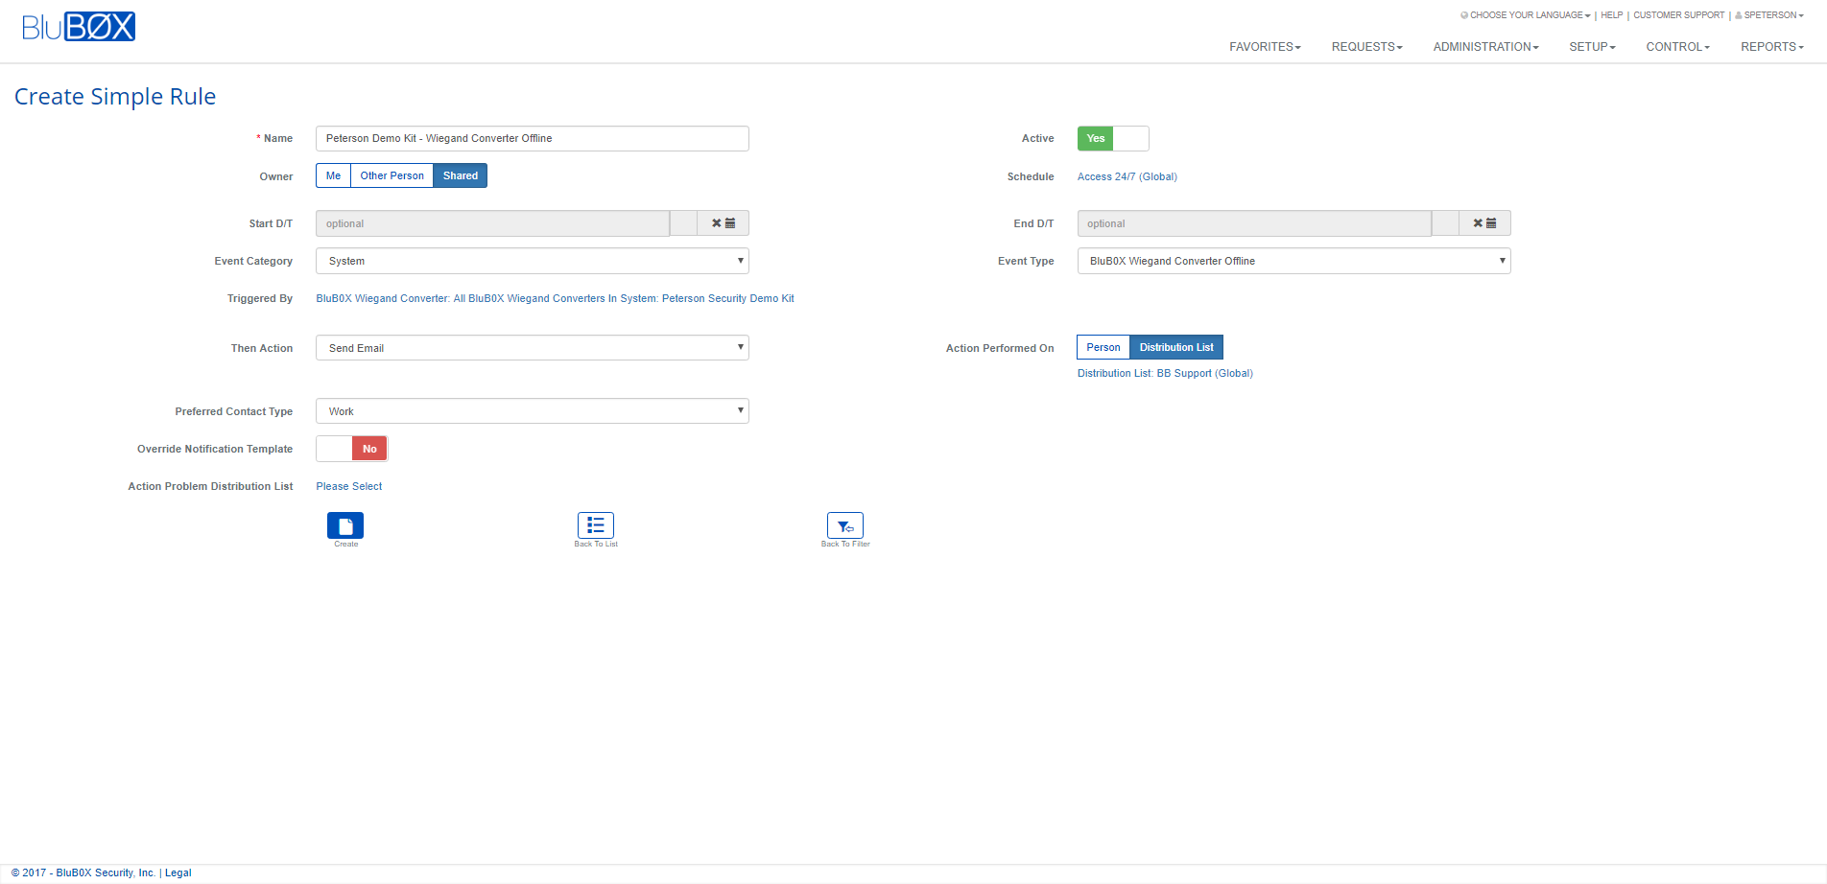Select the Back To List icon

pos(595,525)
